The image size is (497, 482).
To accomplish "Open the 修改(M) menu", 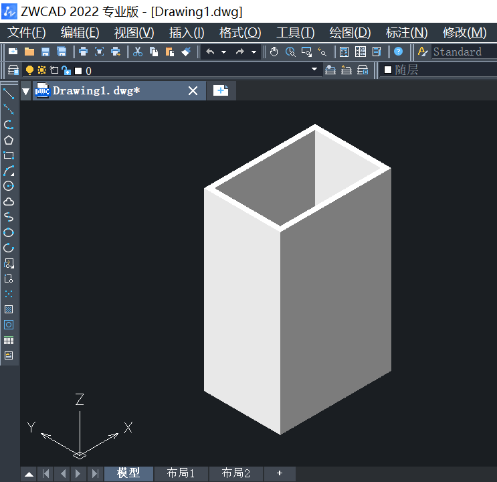I will tap(464, 32).
